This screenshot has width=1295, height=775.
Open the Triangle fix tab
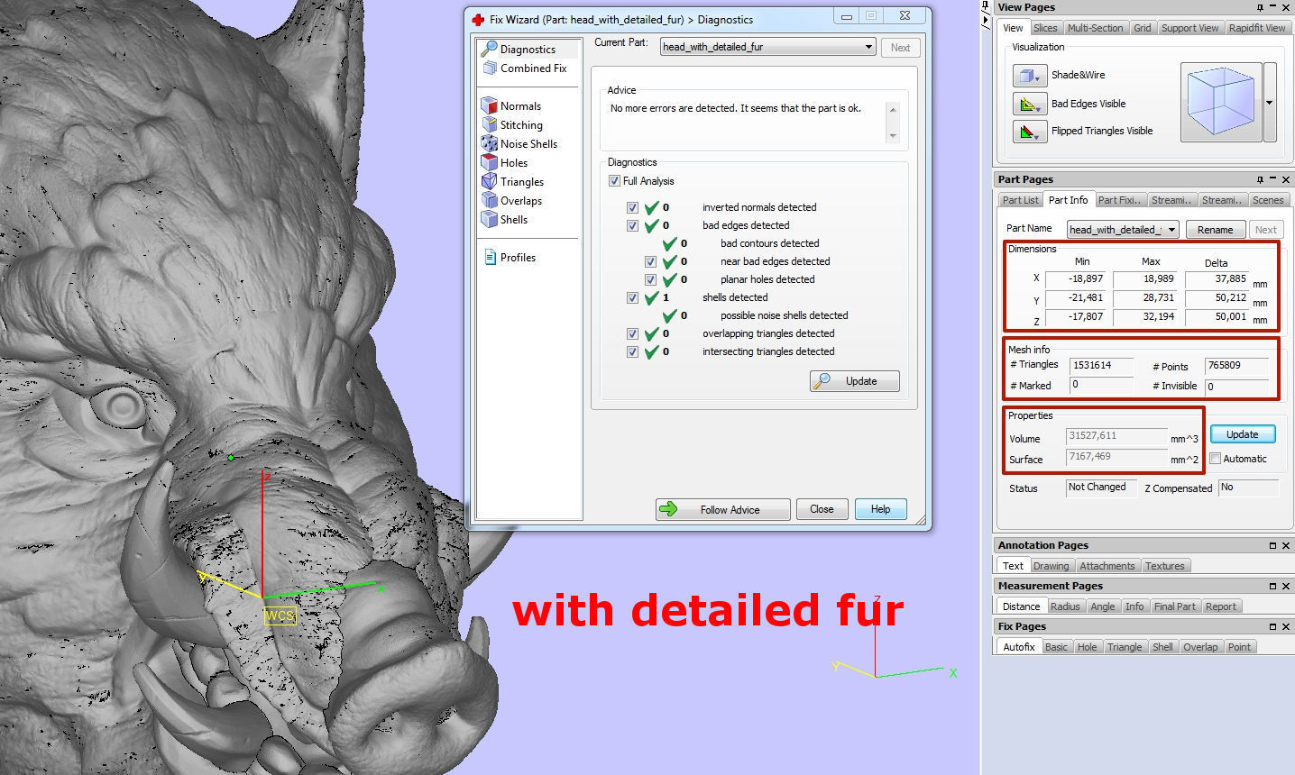tap(1124, 647)
